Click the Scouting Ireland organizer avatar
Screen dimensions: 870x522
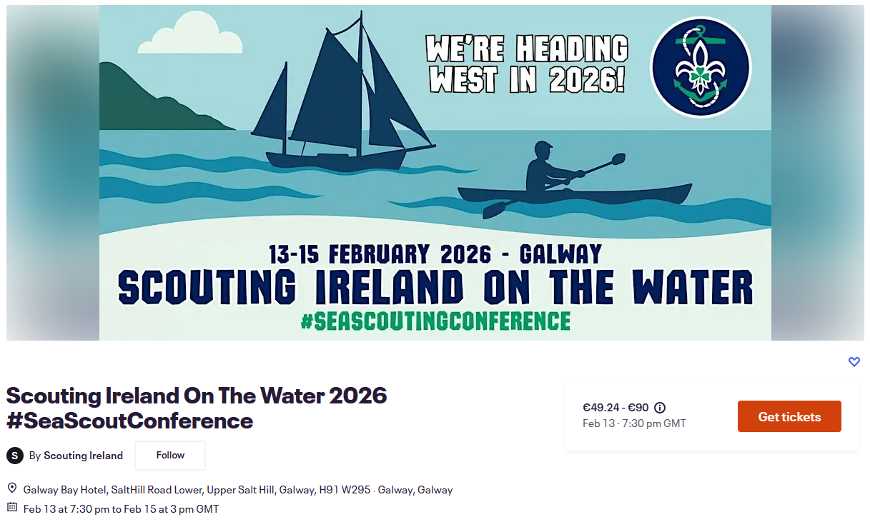15,456
